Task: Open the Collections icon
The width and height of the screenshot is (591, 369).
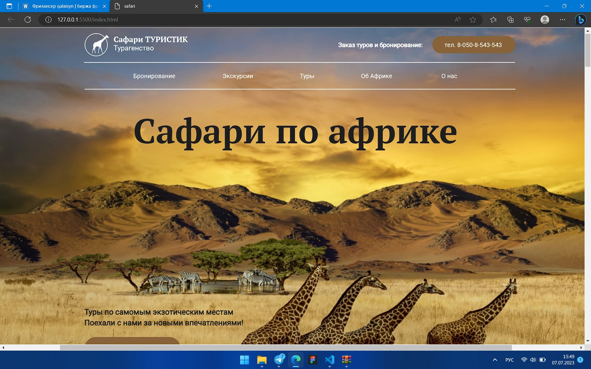Action: pyautogui.click(x=510, y=20)
